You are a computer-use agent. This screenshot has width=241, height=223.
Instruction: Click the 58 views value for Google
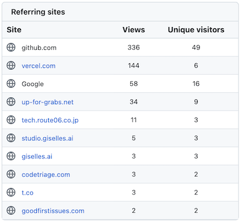tap(134, 84)
